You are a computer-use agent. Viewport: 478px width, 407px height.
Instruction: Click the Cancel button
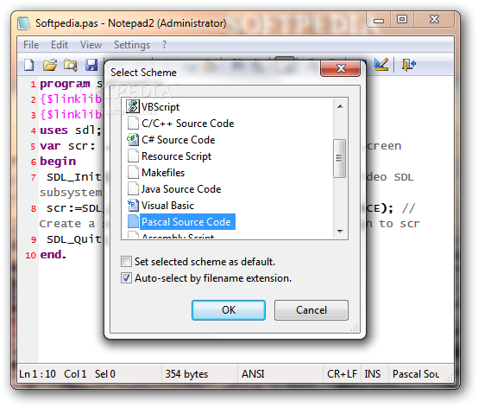[311, 310]
